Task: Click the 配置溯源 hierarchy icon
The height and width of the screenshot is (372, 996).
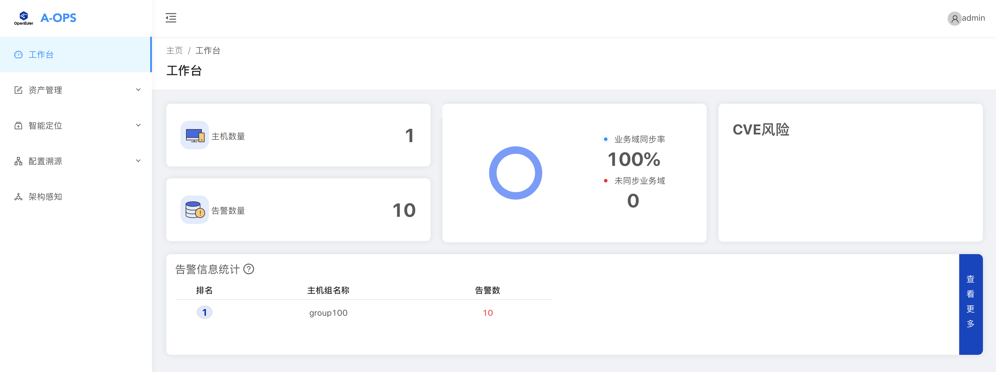Action: 18,161
